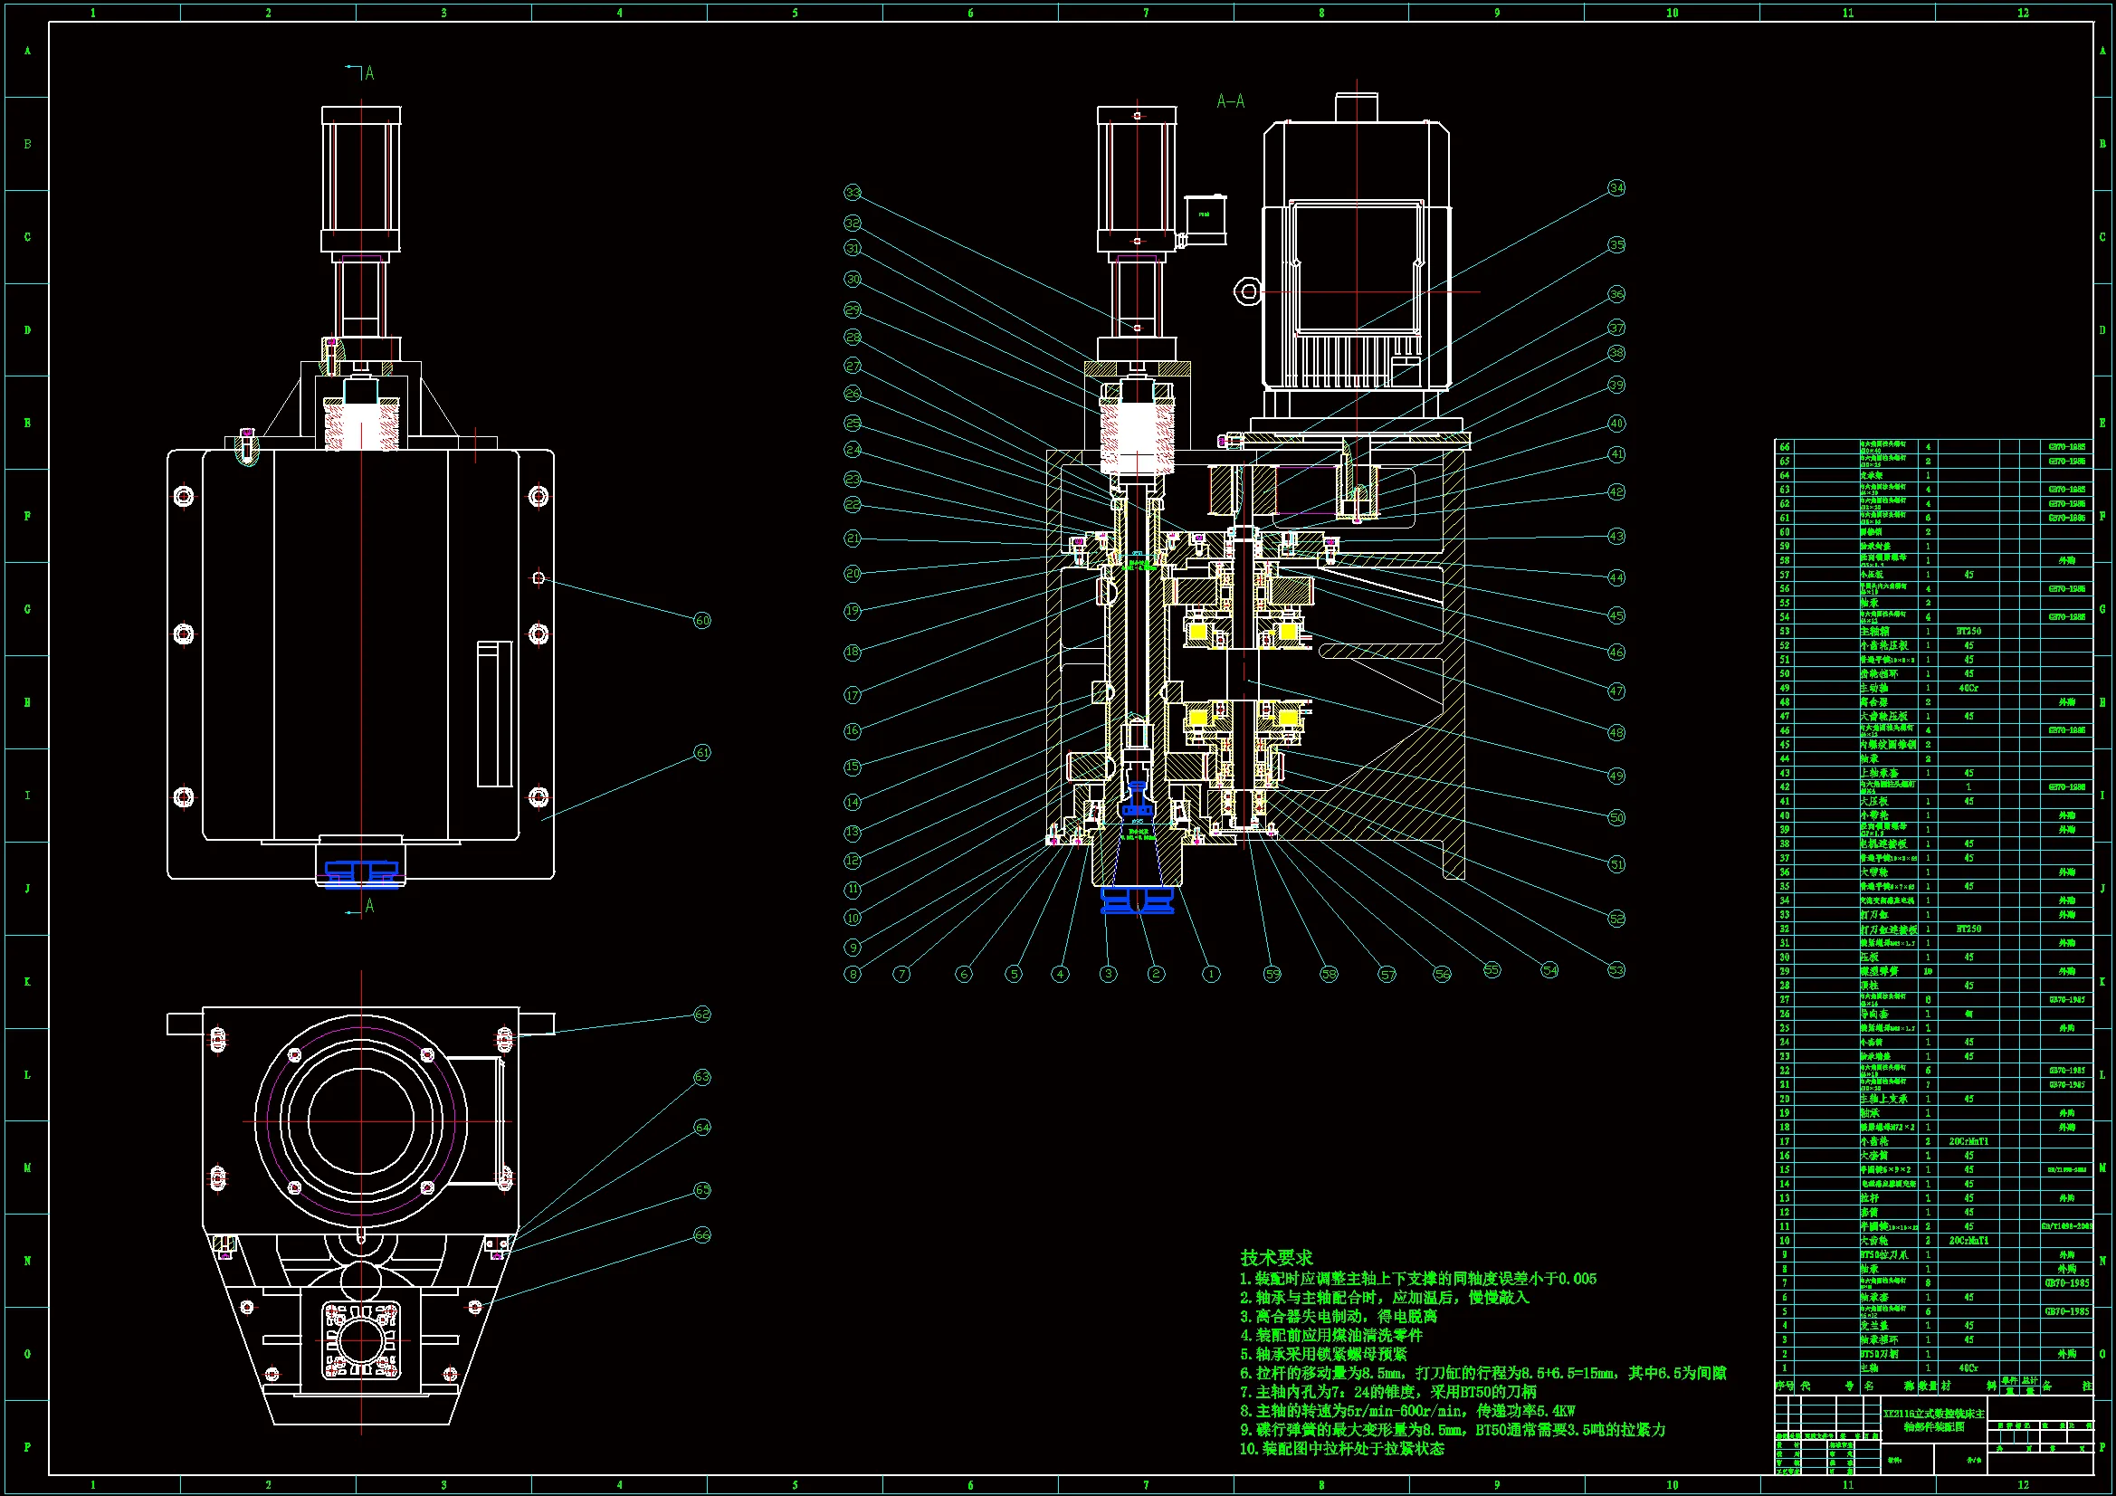Click balloon 66 near bottom view

702,1235
